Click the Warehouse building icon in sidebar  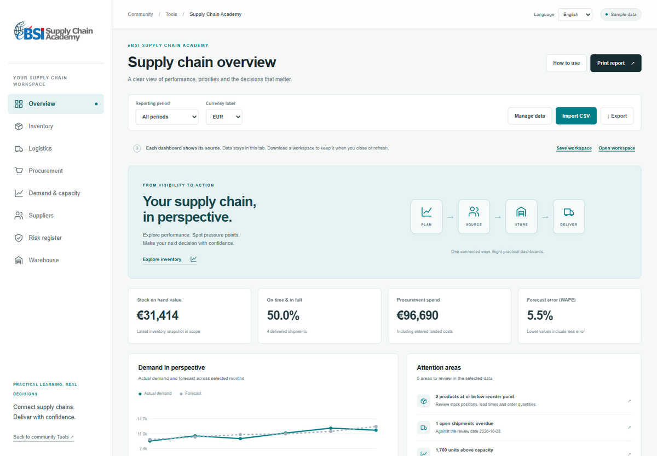click(x=19, y=260)
